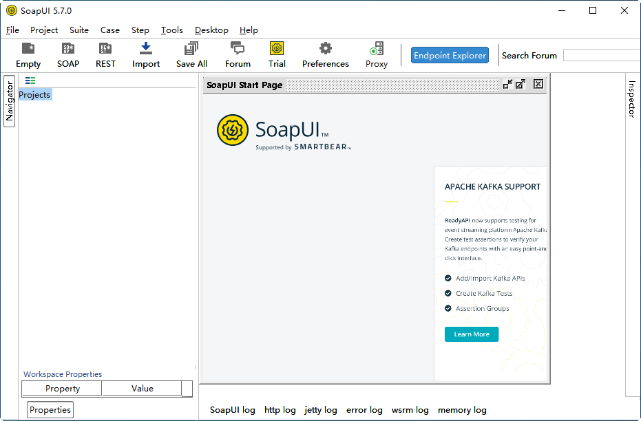Open Preferences gear icon
Viewport: 641px width, 421px height.
pyautogui.click(x=326, y=55)
